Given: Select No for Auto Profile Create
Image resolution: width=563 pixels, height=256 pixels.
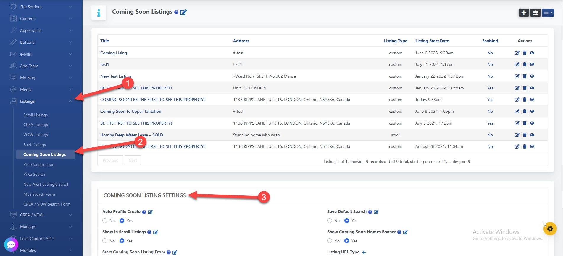Looking at the screenshot, I should coord(105,221).
